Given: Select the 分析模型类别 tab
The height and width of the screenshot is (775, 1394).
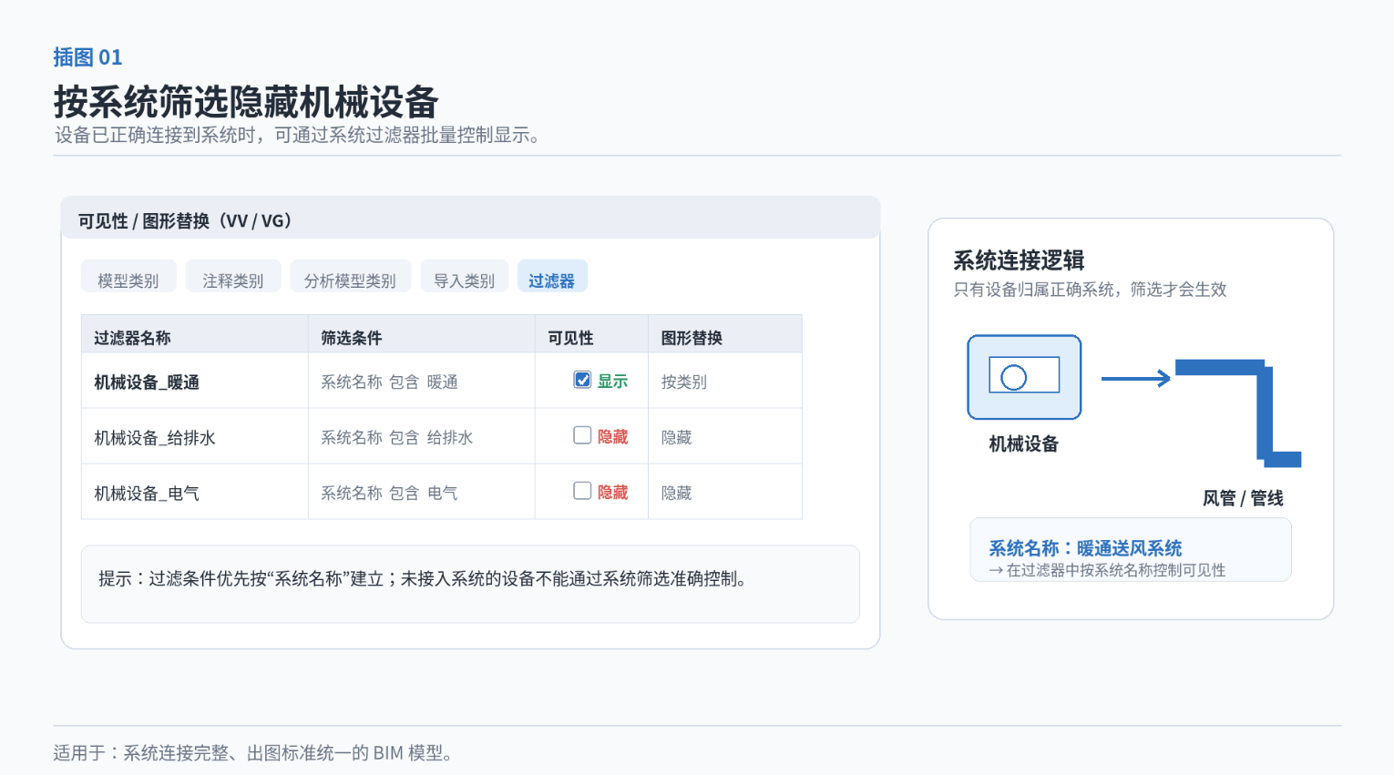Looking at the screenshot, I should tap(351, 277).
